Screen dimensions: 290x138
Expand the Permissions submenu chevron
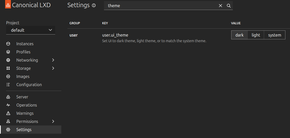(x=53, y=121)
